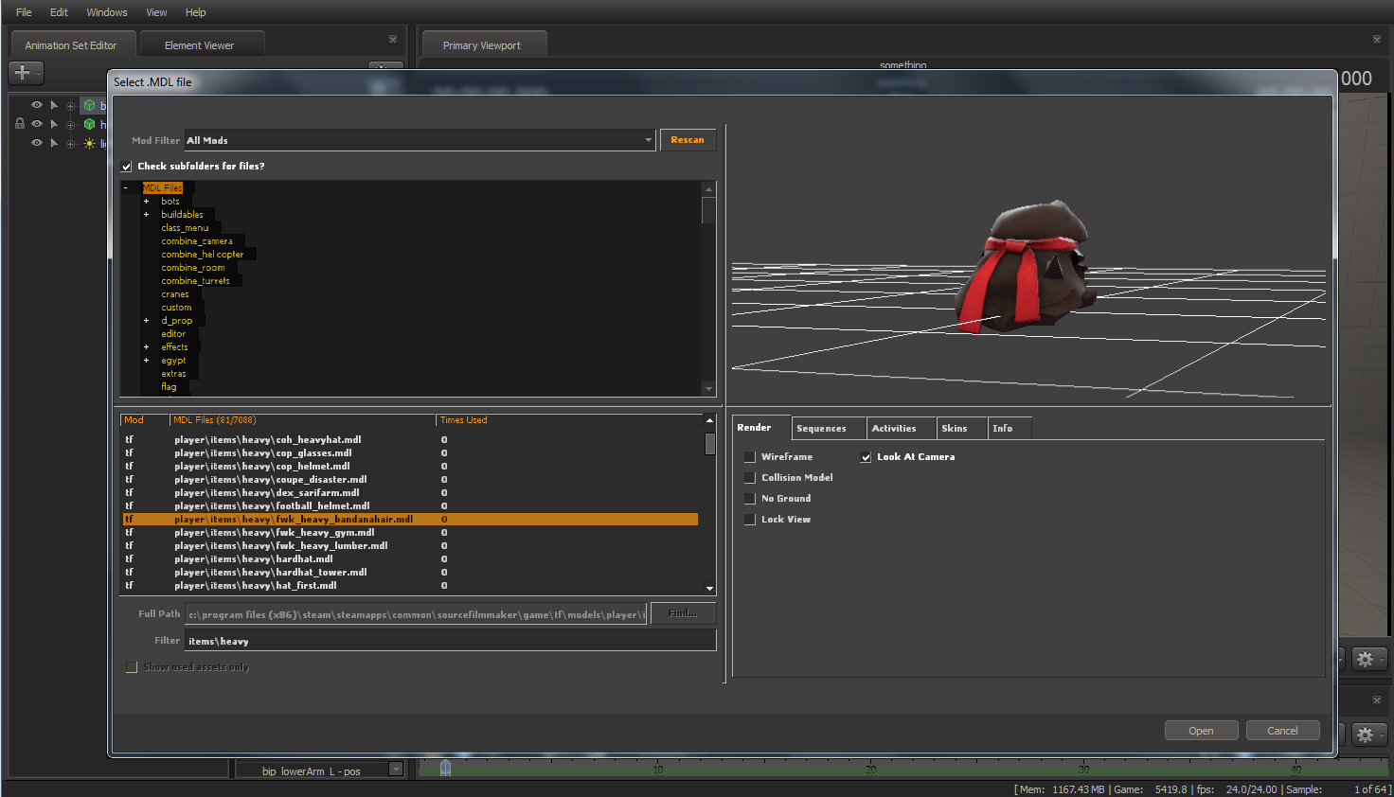Click the lock icon on second animation set
Screen dimensions: 1394x797
click(x=20, y=124)
